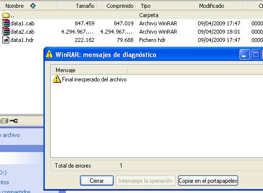Select the data2.cab archive icon
Viewport: 263px width, 193px height.
[x=6, y=31]
